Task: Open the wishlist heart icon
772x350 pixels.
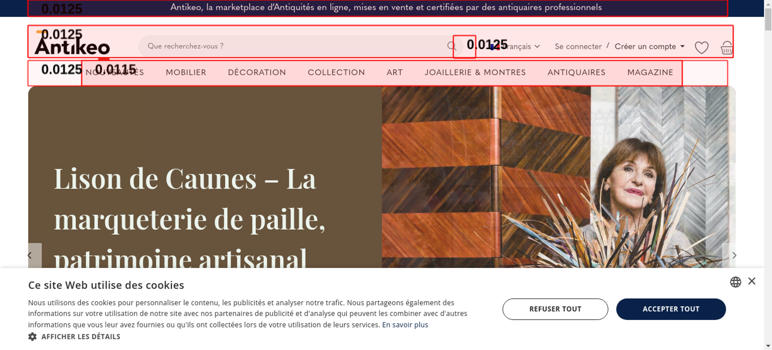Action: click(701, 47)
